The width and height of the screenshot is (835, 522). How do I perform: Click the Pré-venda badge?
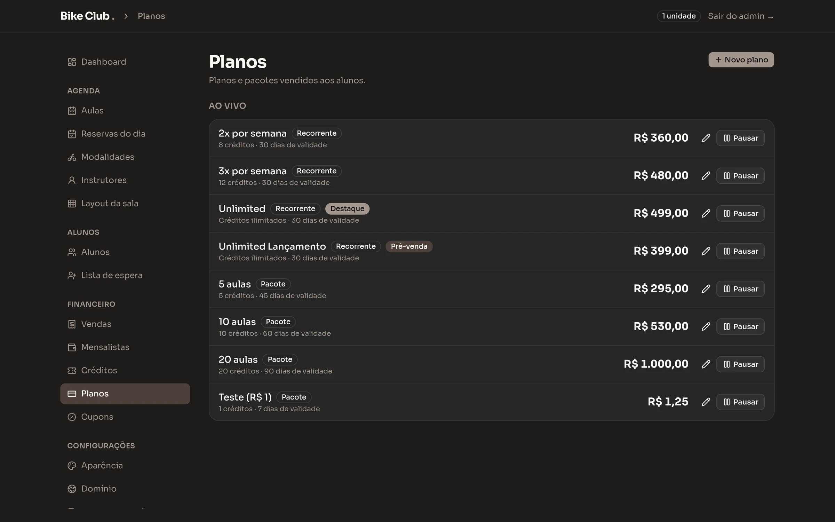409,246
